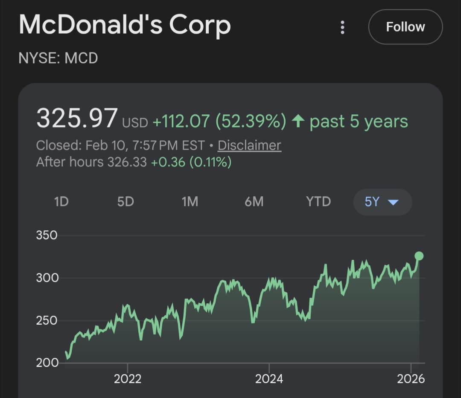Switch to the 1D time range

tap(61, 201)
